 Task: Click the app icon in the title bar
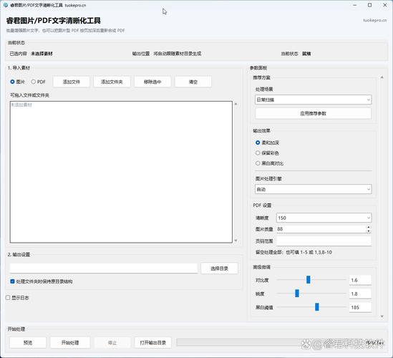point(6,5)
